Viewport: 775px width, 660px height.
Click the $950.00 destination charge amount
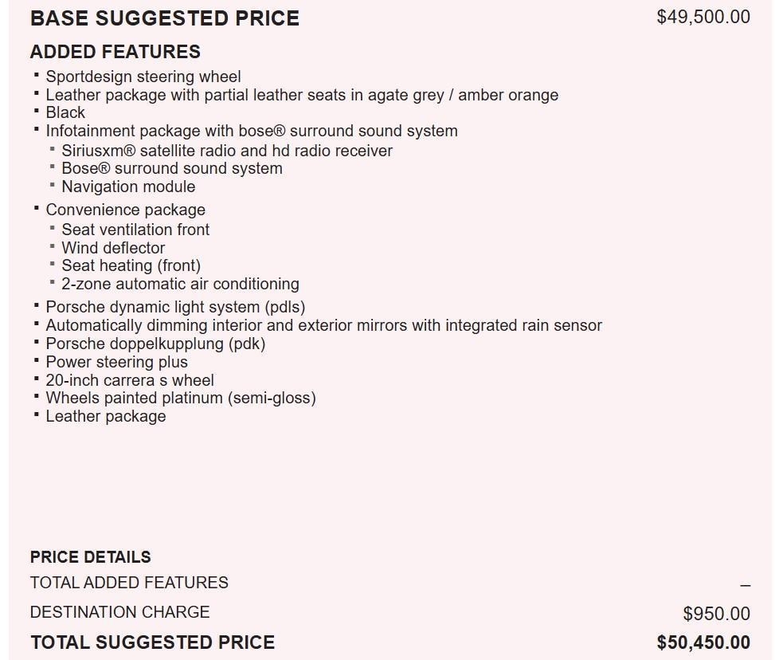click(x=716, y=614)
